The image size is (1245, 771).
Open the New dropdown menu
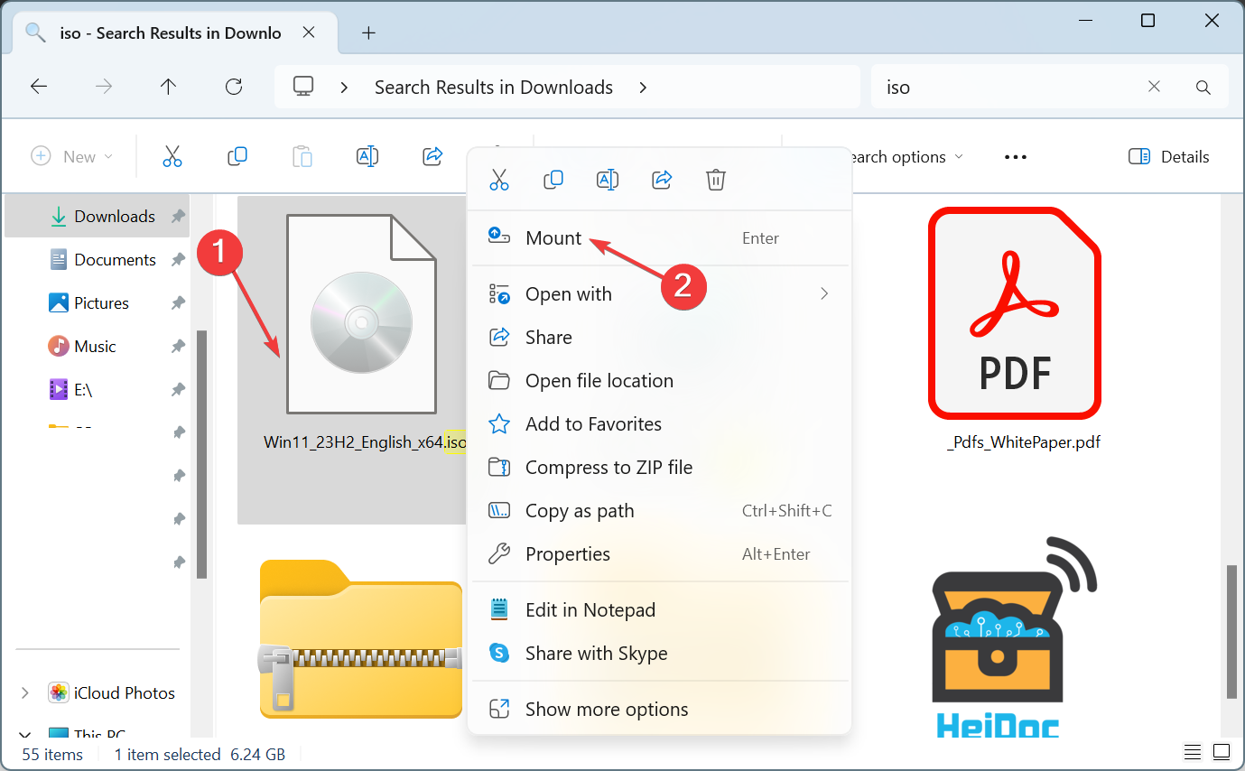[72, 156]
